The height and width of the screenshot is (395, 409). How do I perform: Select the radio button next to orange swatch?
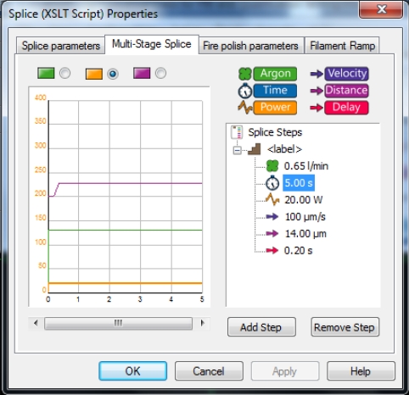tap(113, 74)
